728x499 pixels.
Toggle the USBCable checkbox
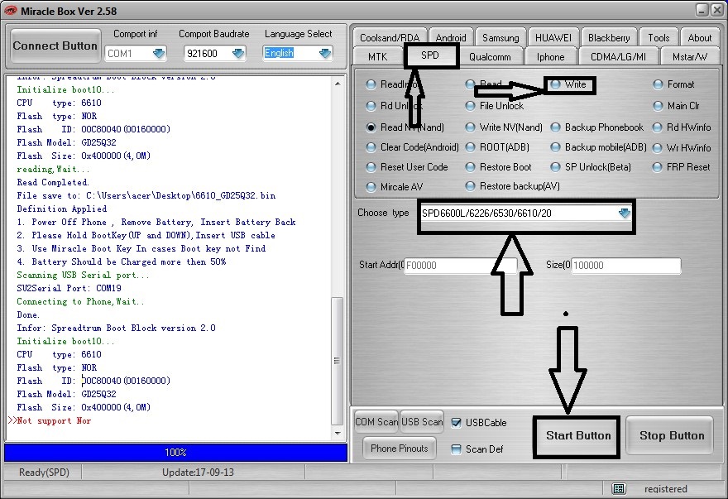click(x=457, y=423)
